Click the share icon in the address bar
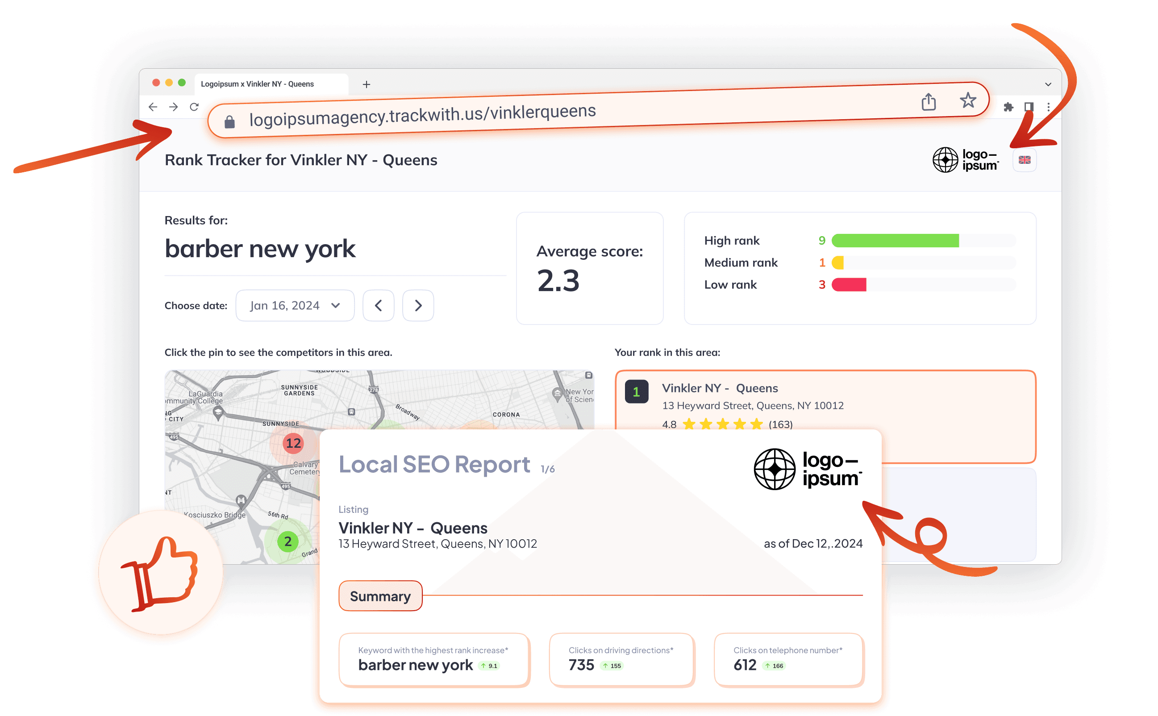 (929, 101)
